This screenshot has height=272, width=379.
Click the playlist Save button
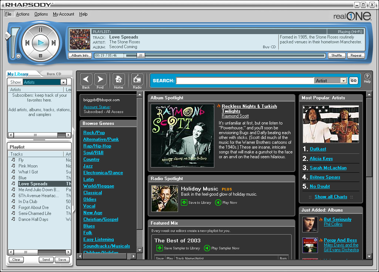(62, 260)
